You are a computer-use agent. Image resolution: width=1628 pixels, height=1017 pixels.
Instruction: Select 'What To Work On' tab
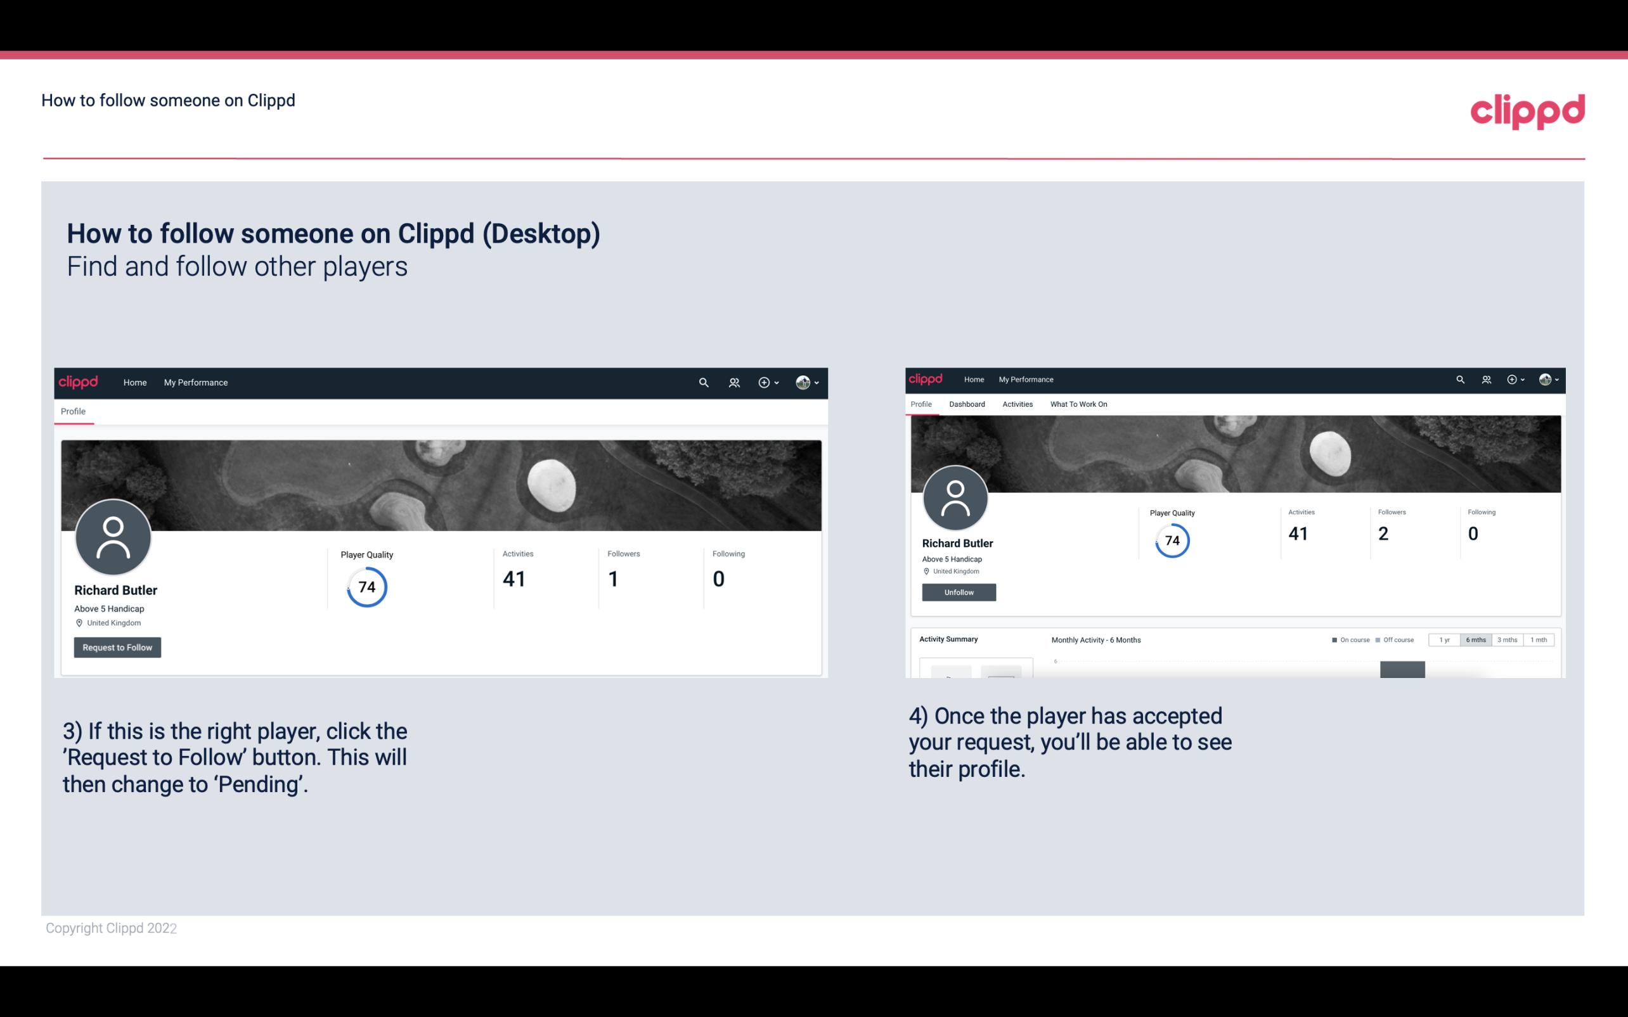[x=1077, y=404]
